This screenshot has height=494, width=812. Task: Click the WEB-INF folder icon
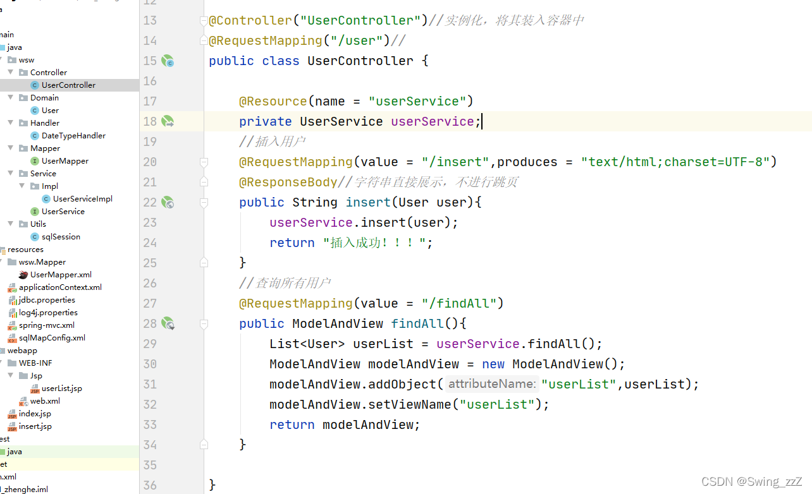pyautogui.click(x=12, y=363)
